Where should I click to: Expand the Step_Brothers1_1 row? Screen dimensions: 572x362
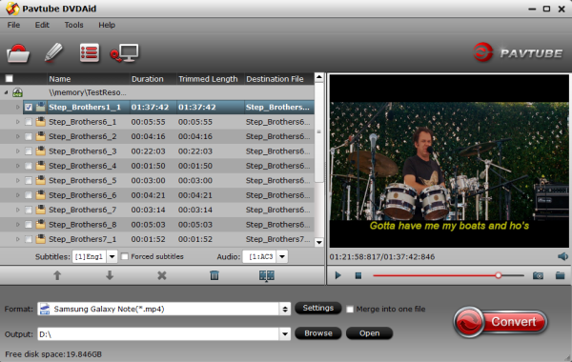tap(17, 108)
